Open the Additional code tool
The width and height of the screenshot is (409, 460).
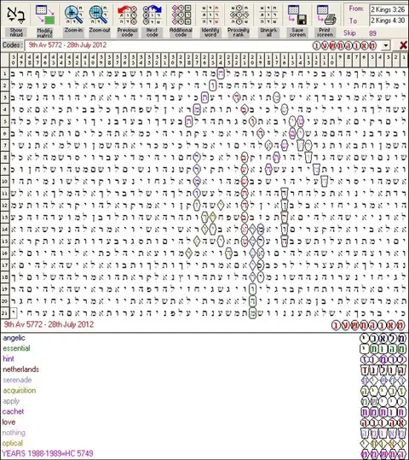pos(181,20)
